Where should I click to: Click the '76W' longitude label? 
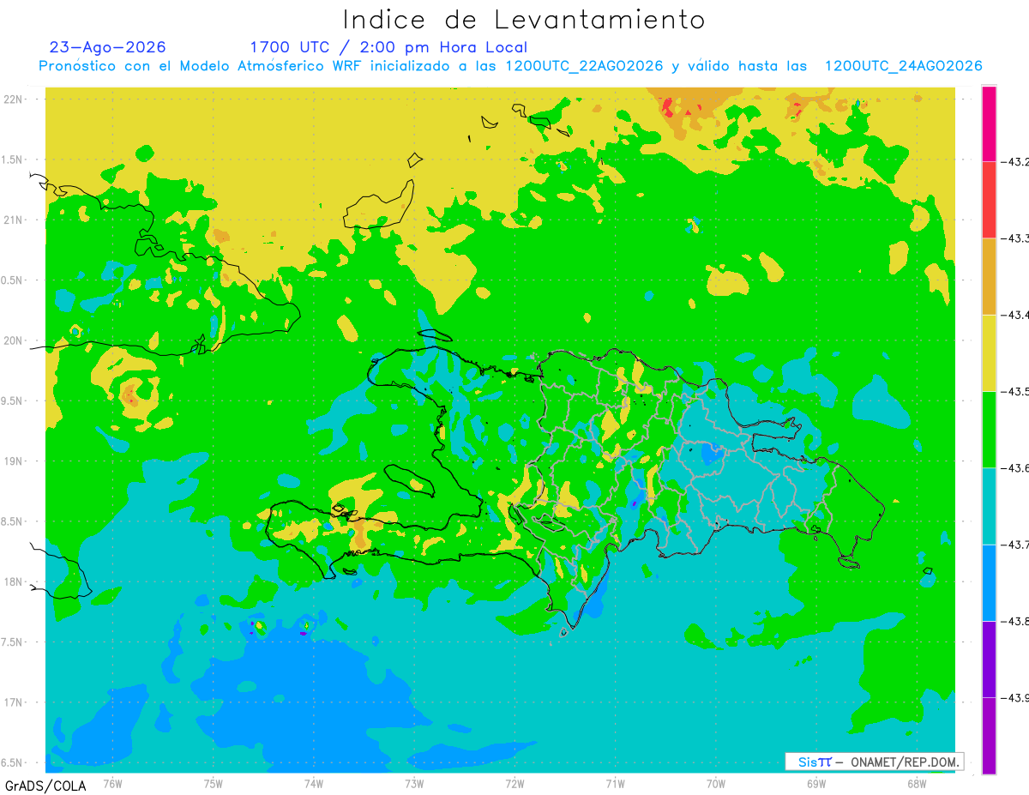click(x=112, y=783)
